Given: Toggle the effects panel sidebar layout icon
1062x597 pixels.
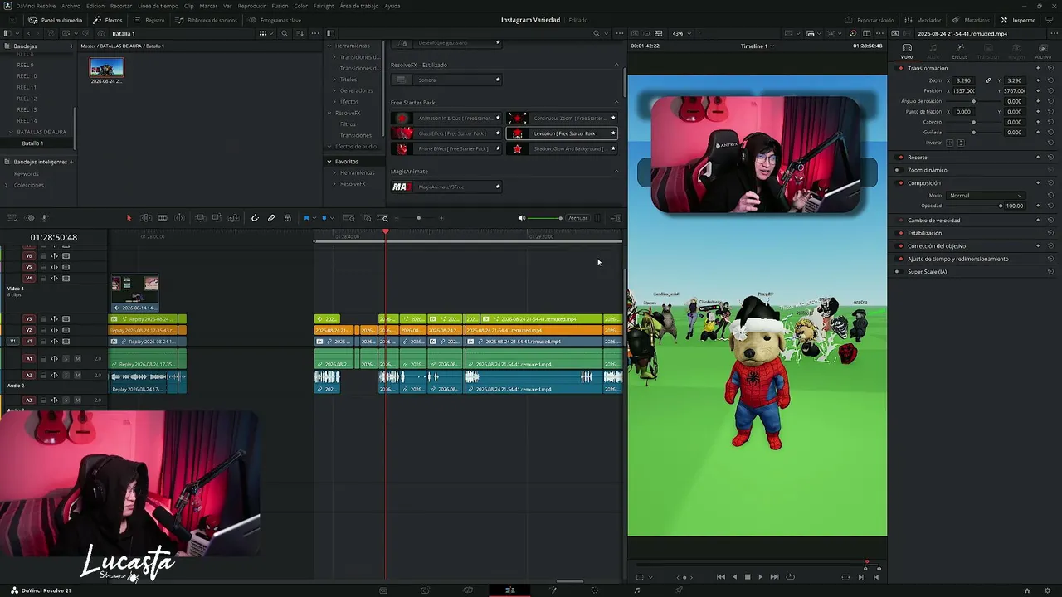Looking at the screenshot, I should click(329, 33).
